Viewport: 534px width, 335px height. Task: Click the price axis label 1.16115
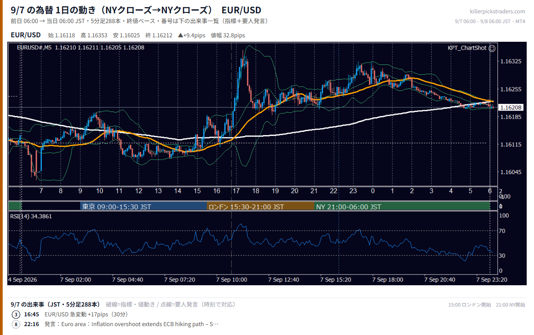coord(510,144)
